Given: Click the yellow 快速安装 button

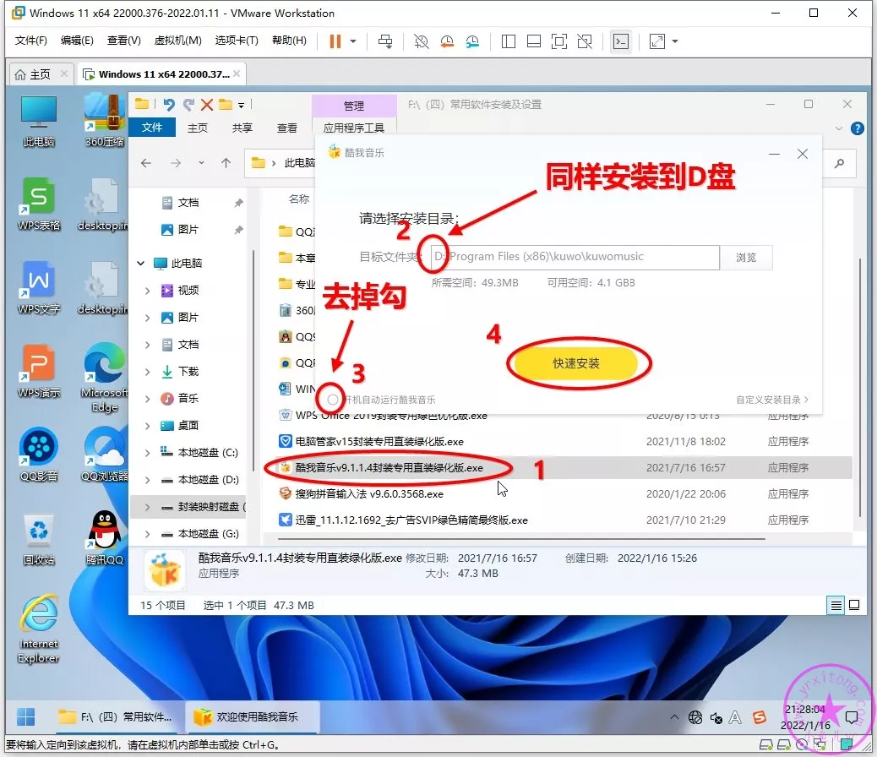Looking at the screenshot, I should tap(576, 363).
